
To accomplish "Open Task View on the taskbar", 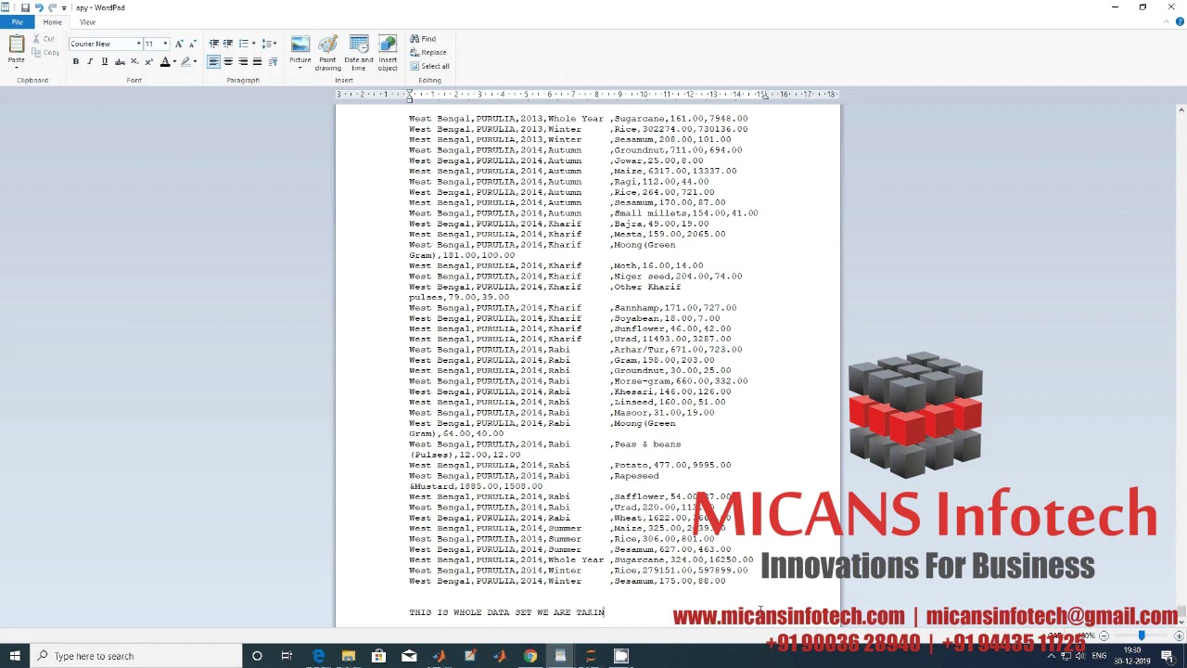I will coord(287,656).
